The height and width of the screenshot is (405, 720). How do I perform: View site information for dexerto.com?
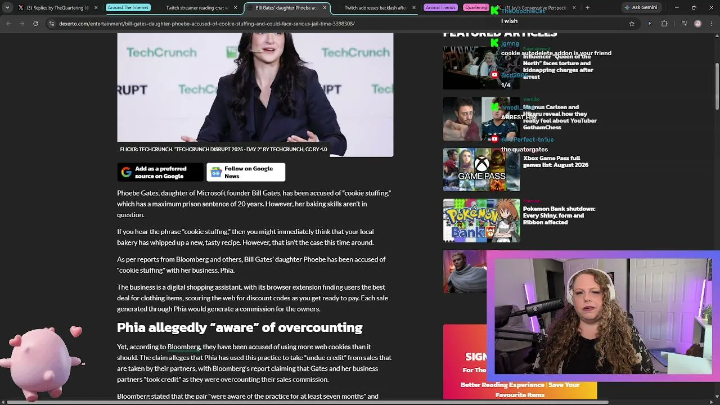coord(52,24)
